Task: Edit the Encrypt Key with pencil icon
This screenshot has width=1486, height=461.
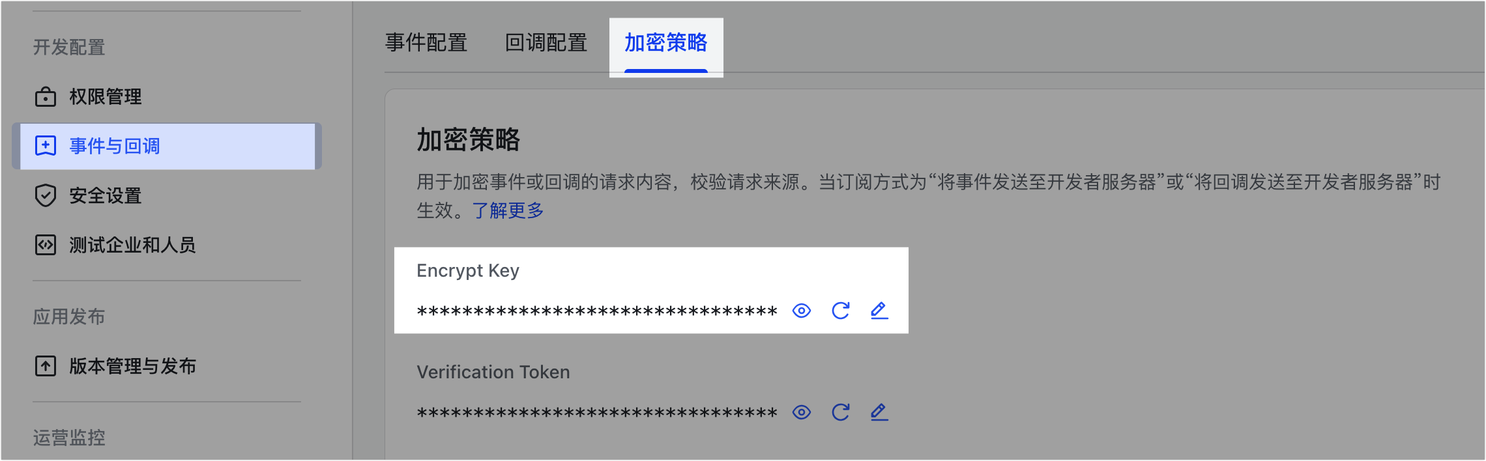Action: [879, 311]
